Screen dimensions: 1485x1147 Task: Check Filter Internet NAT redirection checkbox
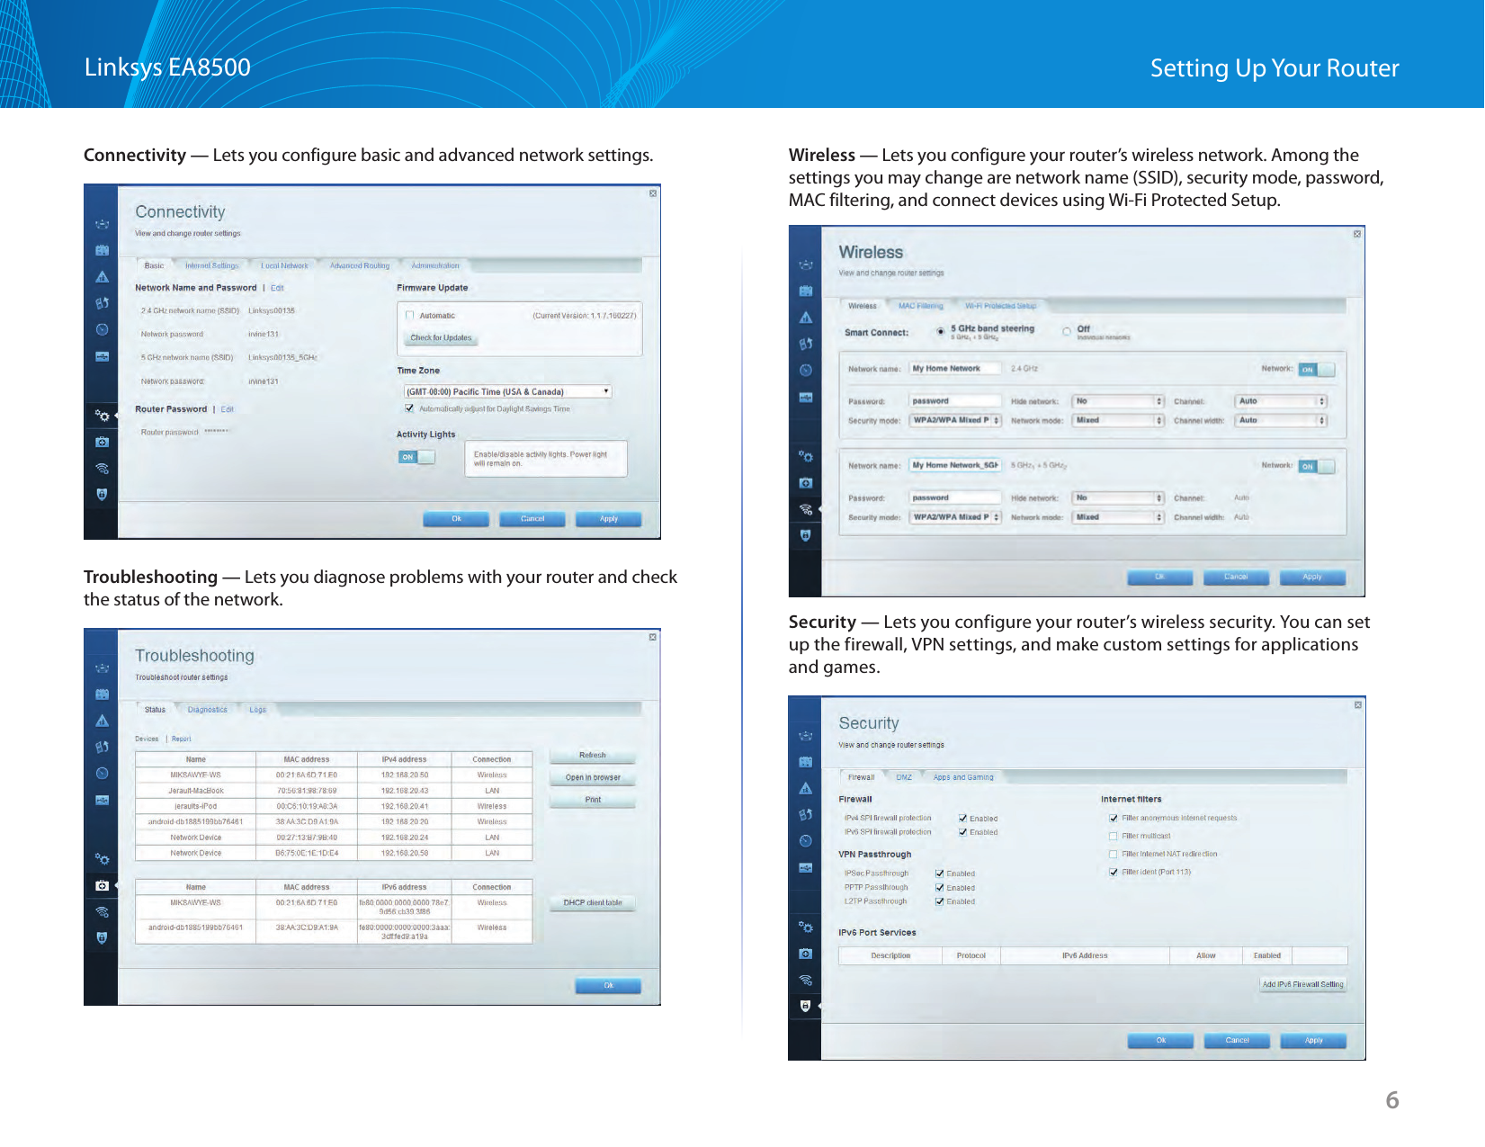(1114, 854)
